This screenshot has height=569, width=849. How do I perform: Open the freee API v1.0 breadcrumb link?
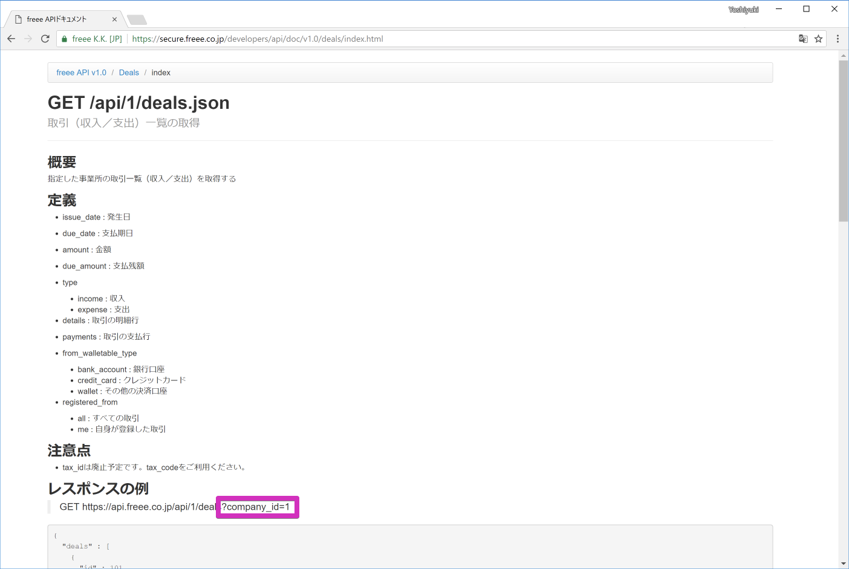[x=81, y=72]
